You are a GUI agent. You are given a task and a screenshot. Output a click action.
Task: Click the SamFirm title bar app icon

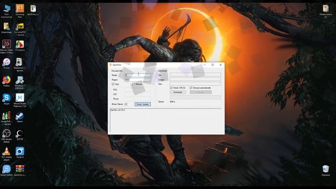tap(111, 65)
